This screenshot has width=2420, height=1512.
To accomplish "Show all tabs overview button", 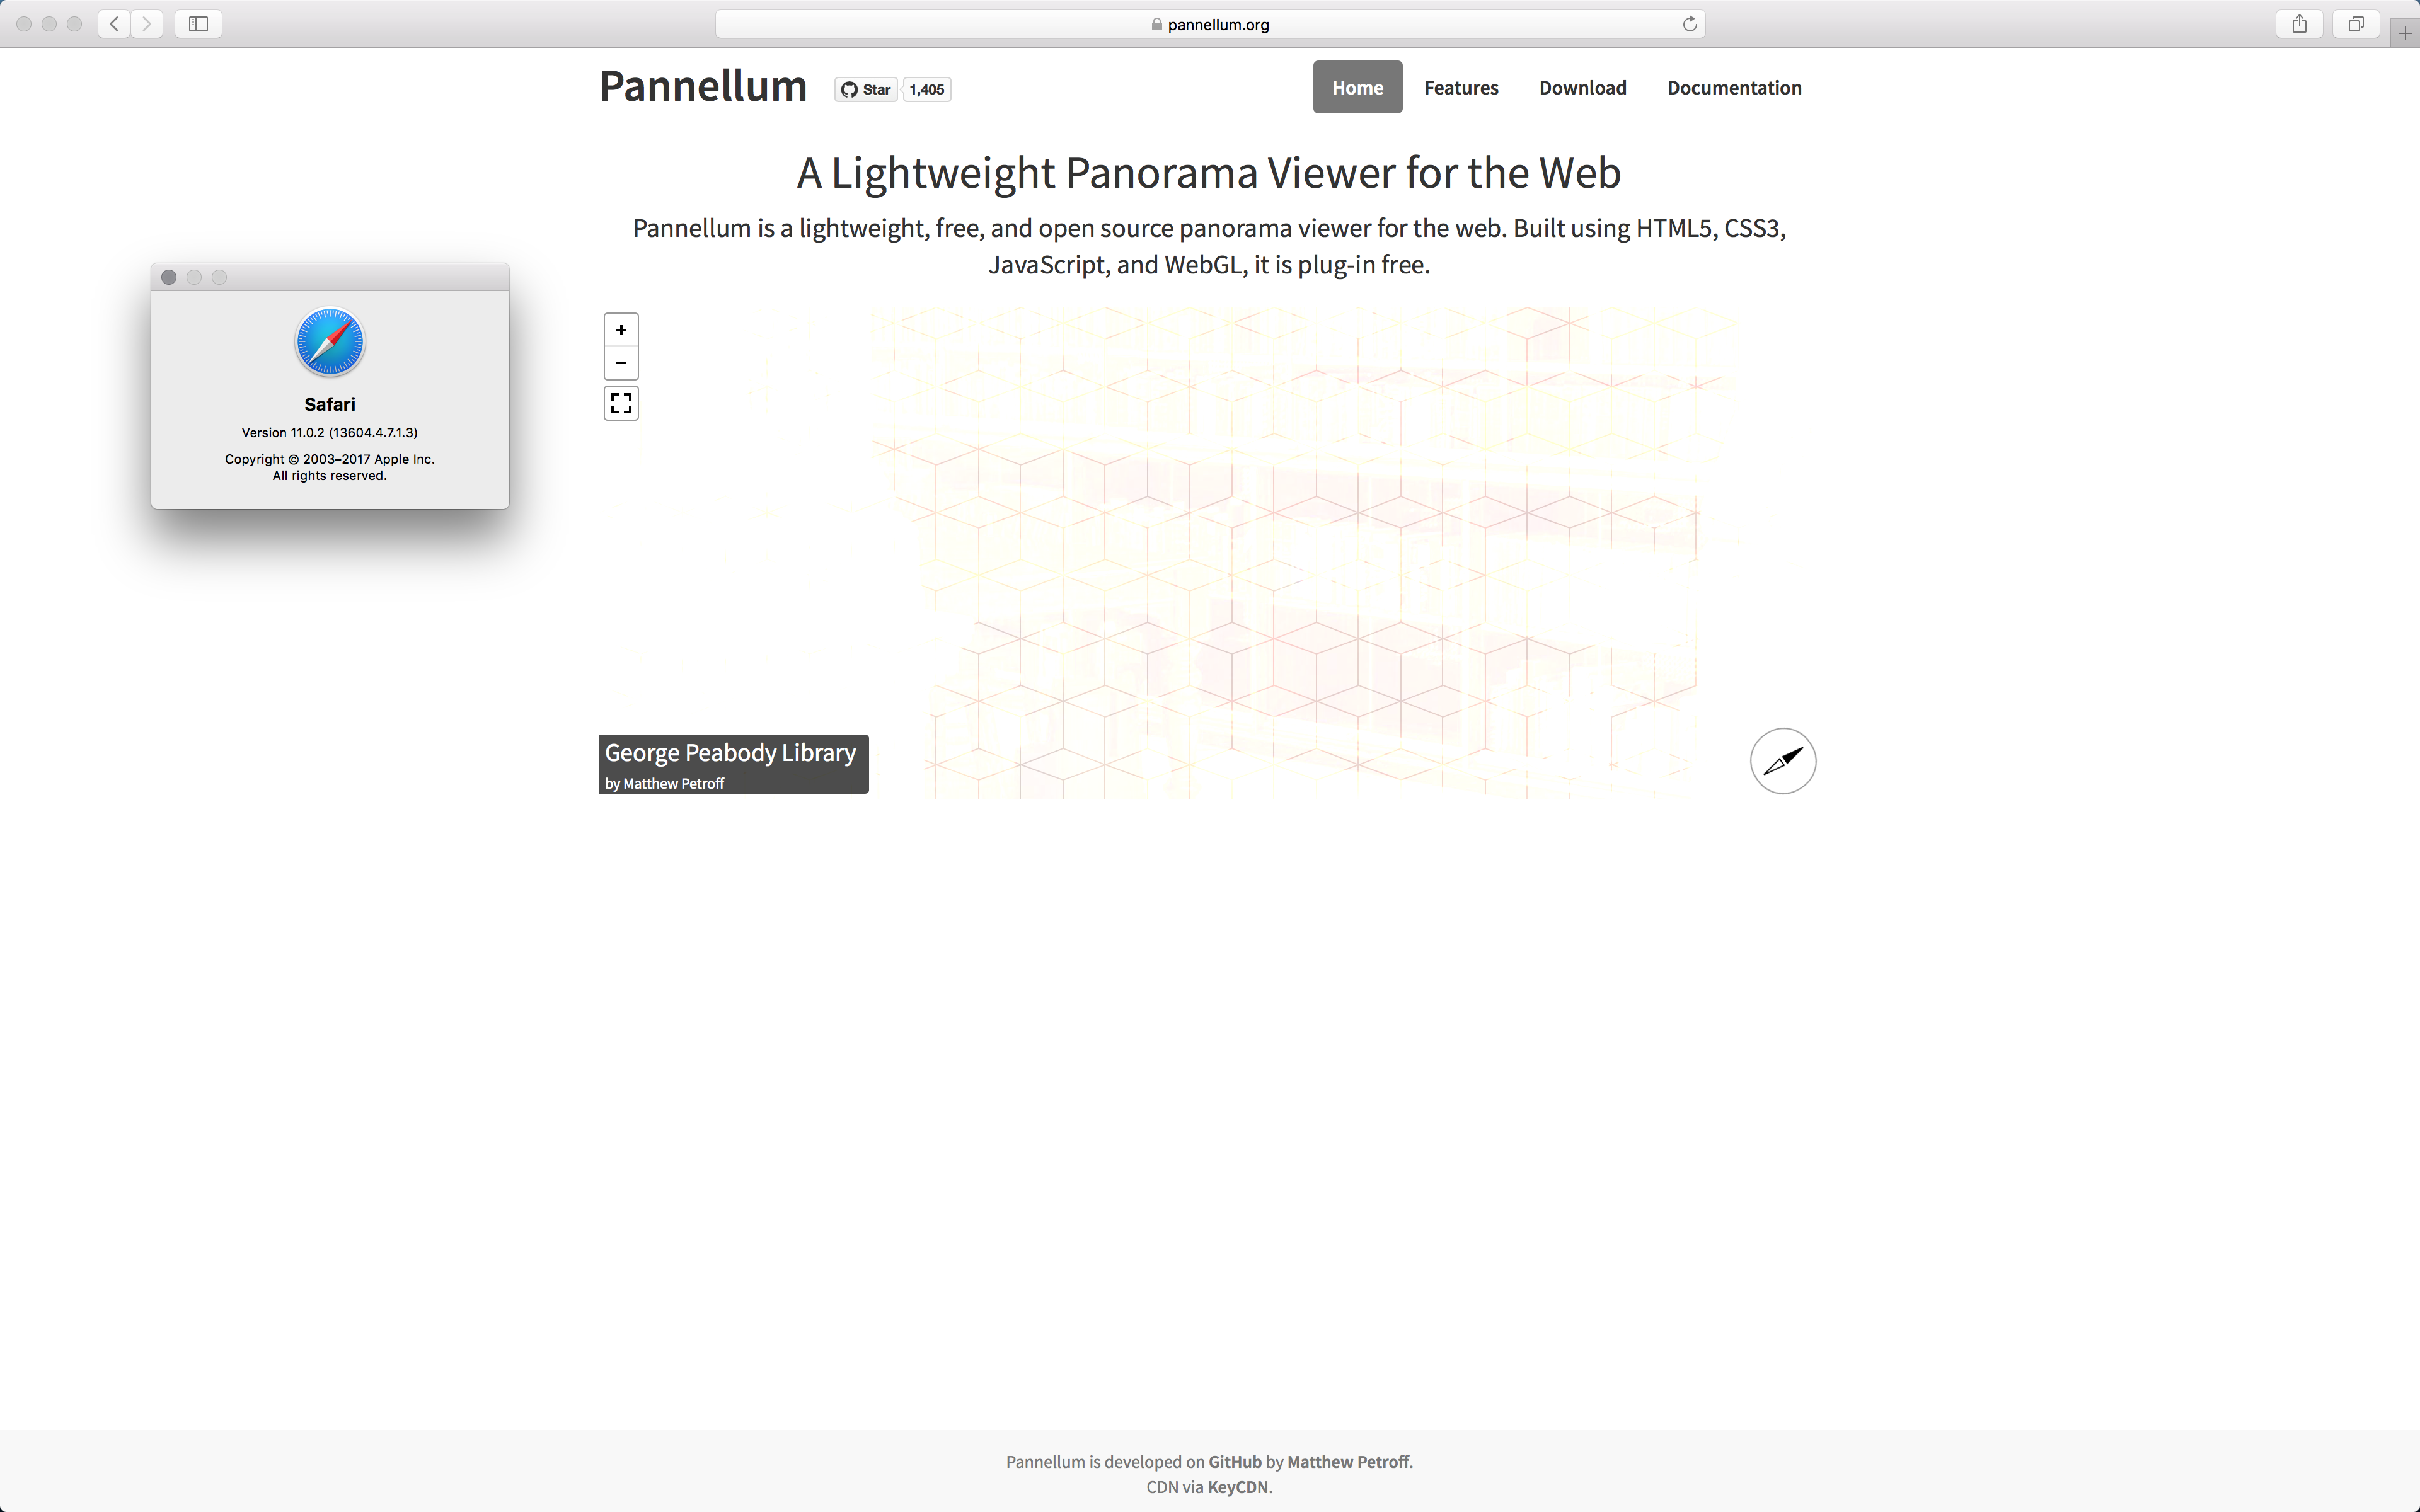I will tap(2356, 24).
